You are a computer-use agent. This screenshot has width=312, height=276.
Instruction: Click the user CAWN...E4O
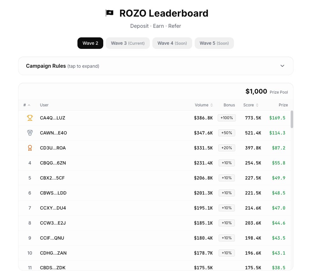coord(53,133)
